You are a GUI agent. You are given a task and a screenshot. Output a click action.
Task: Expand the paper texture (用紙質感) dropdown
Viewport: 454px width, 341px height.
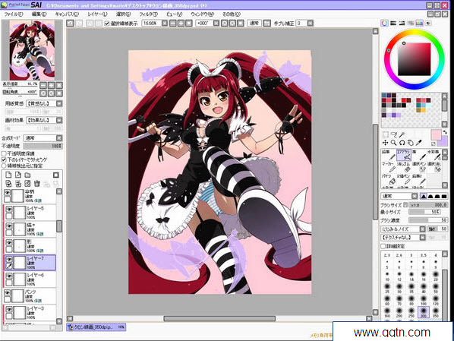pos(44,103)
